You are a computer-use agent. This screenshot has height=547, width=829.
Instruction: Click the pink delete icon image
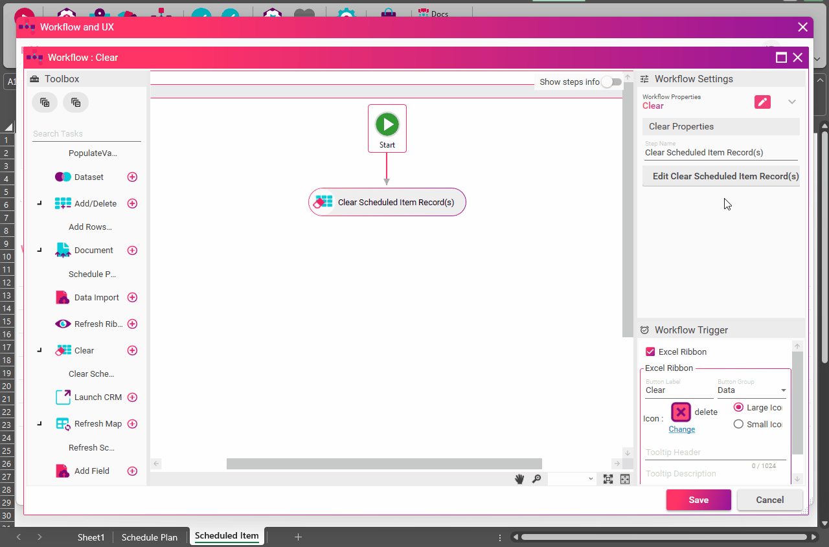681,412
